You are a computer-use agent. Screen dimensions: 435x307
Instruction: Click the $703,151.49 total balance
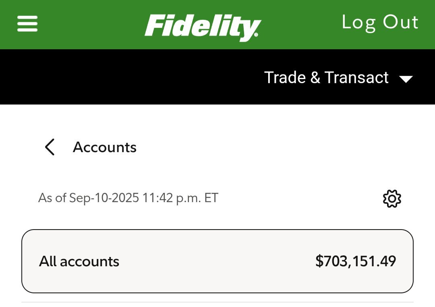tap(356, 261)
